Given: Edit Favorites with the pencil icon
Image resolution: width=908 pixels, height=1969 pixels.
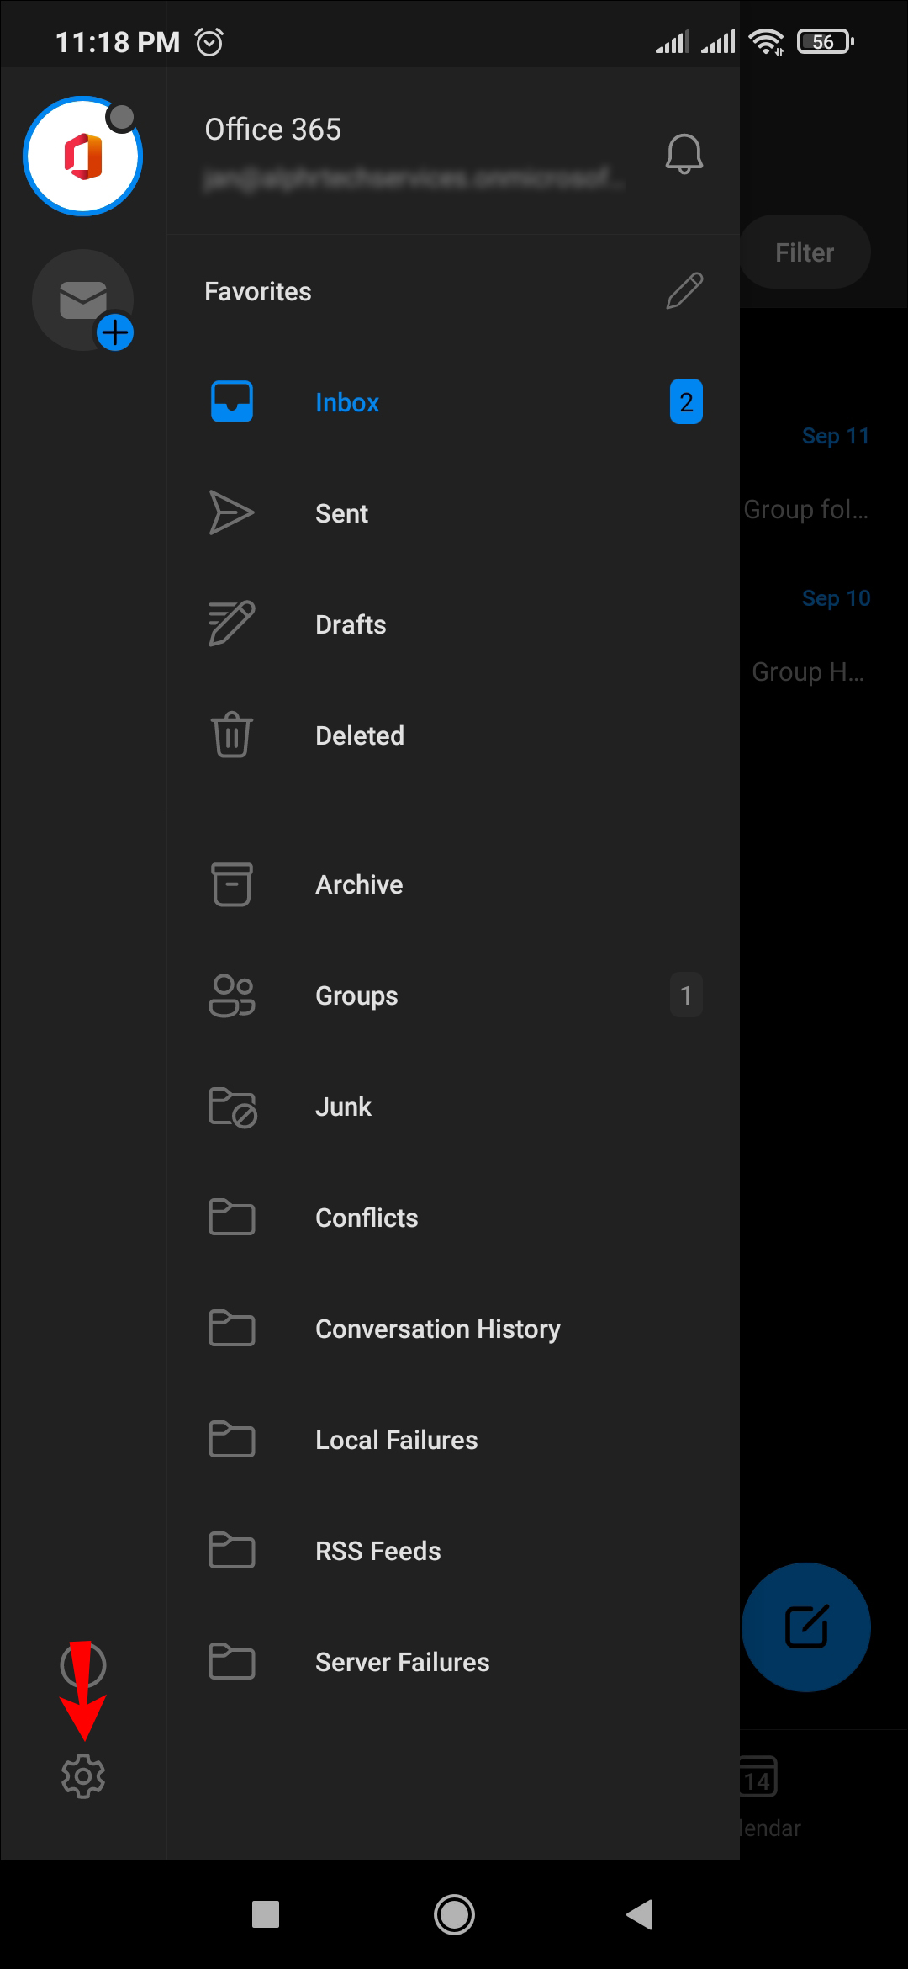Looking at the screenshot, I should point(684,291).
